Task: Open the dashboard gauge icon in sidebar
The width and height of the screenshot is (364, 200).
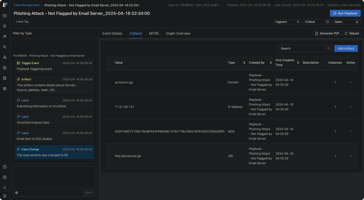Action: [x=5, y=16]
